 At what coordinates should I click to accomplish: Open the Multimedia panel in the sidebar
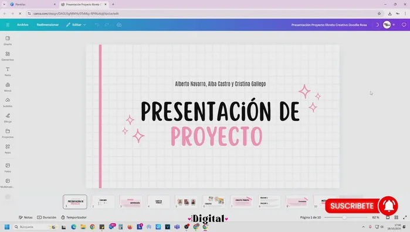click(8, 183)
